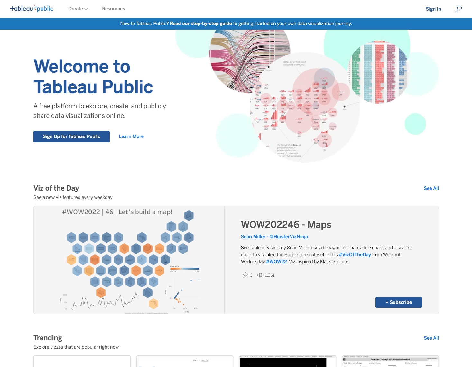Click the eye views icon
Image resolution: width=472 pixels, height=367 pixels.
260,275
